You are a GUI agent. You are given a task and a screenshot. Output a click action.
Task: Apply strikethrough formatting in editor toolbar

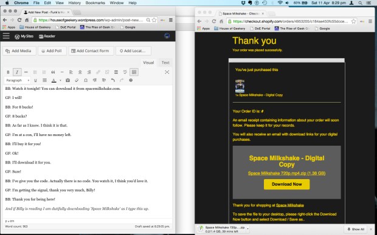pyautogui.click(x=26, y=72)
